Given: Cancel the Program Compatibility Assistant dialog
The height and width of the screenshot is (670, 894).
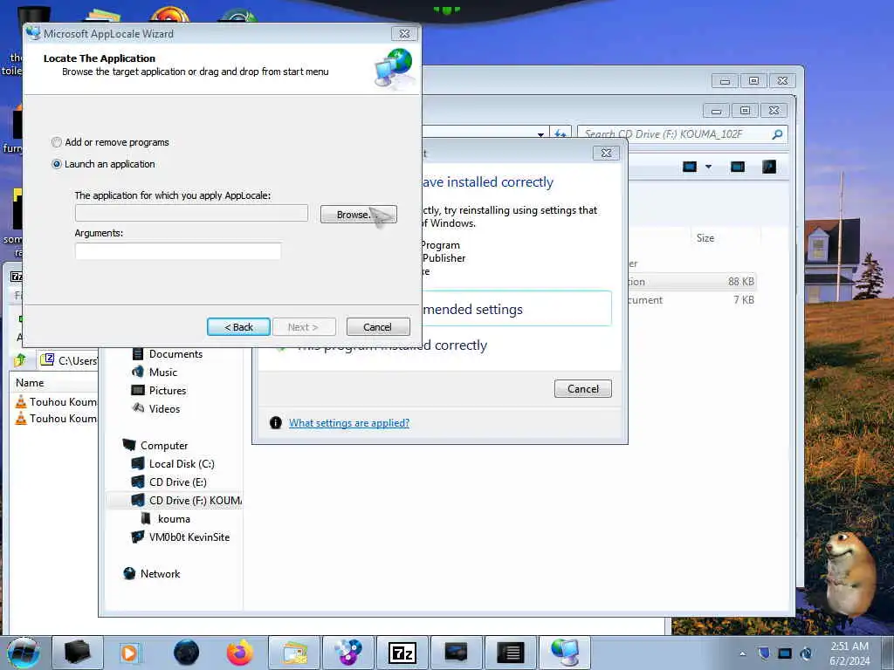Looking at the screenshot, I should pos(582,388).
